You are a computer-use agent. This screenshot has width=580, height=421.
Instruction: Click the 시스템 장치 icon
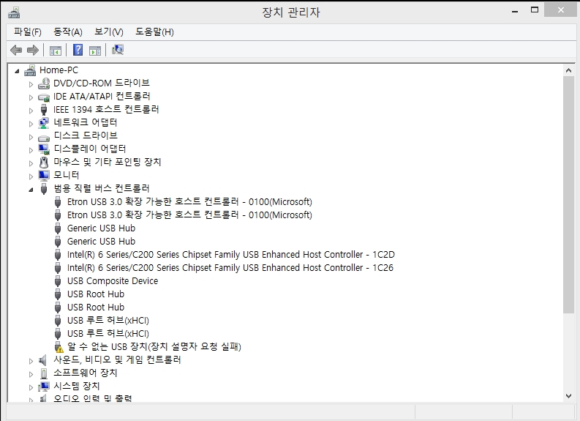pyautogui.click(x=44, y=387)
